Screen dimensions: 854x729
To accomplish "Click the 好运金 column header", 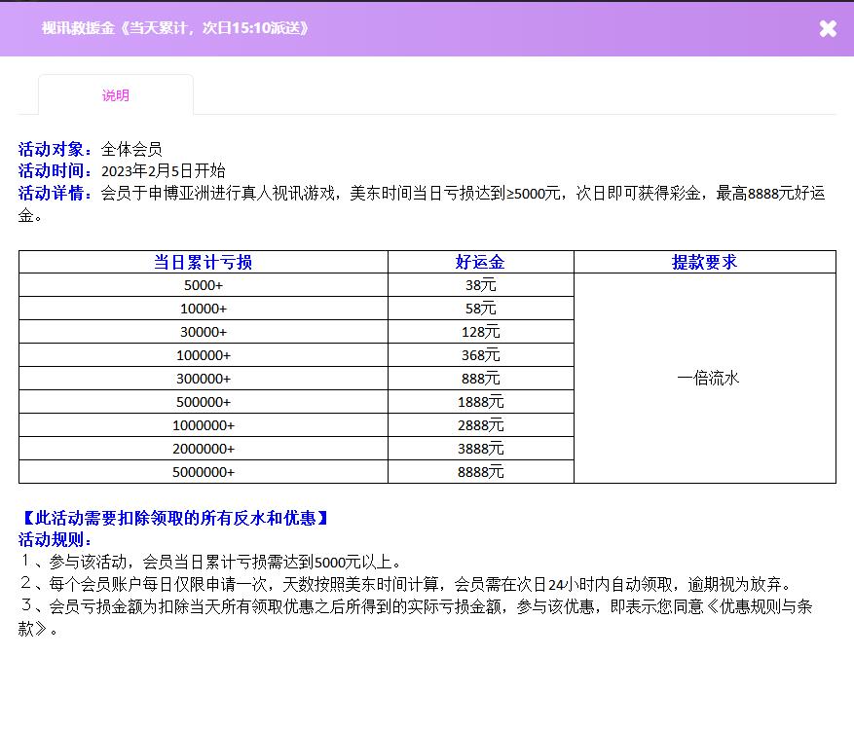I will pyautogui.click(x=480, y=262).
